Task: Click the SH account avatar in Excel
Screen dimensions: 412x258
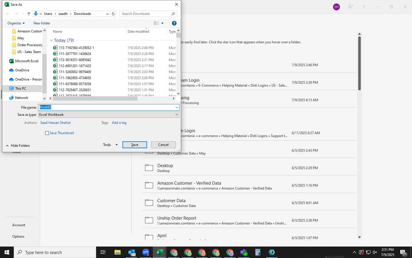Action: pyautogui.click(x=336, y=7)
